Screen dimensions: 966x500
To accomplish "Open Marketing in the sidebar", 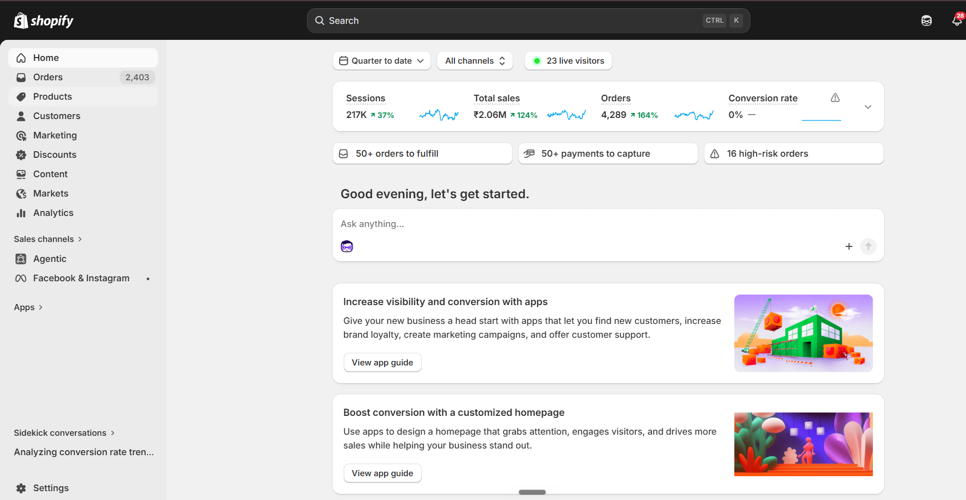I will click(x=83, y=135).
